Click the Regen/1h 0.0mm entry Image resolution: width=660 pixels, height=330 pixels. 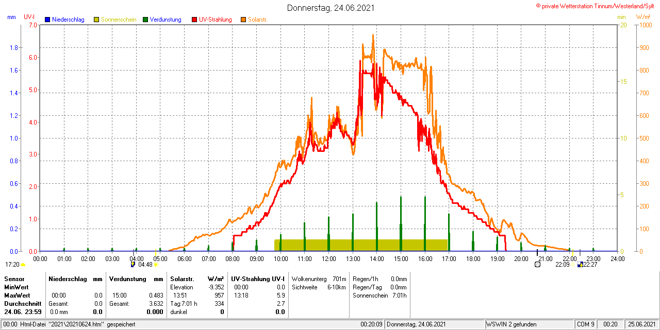pos(380,279)
